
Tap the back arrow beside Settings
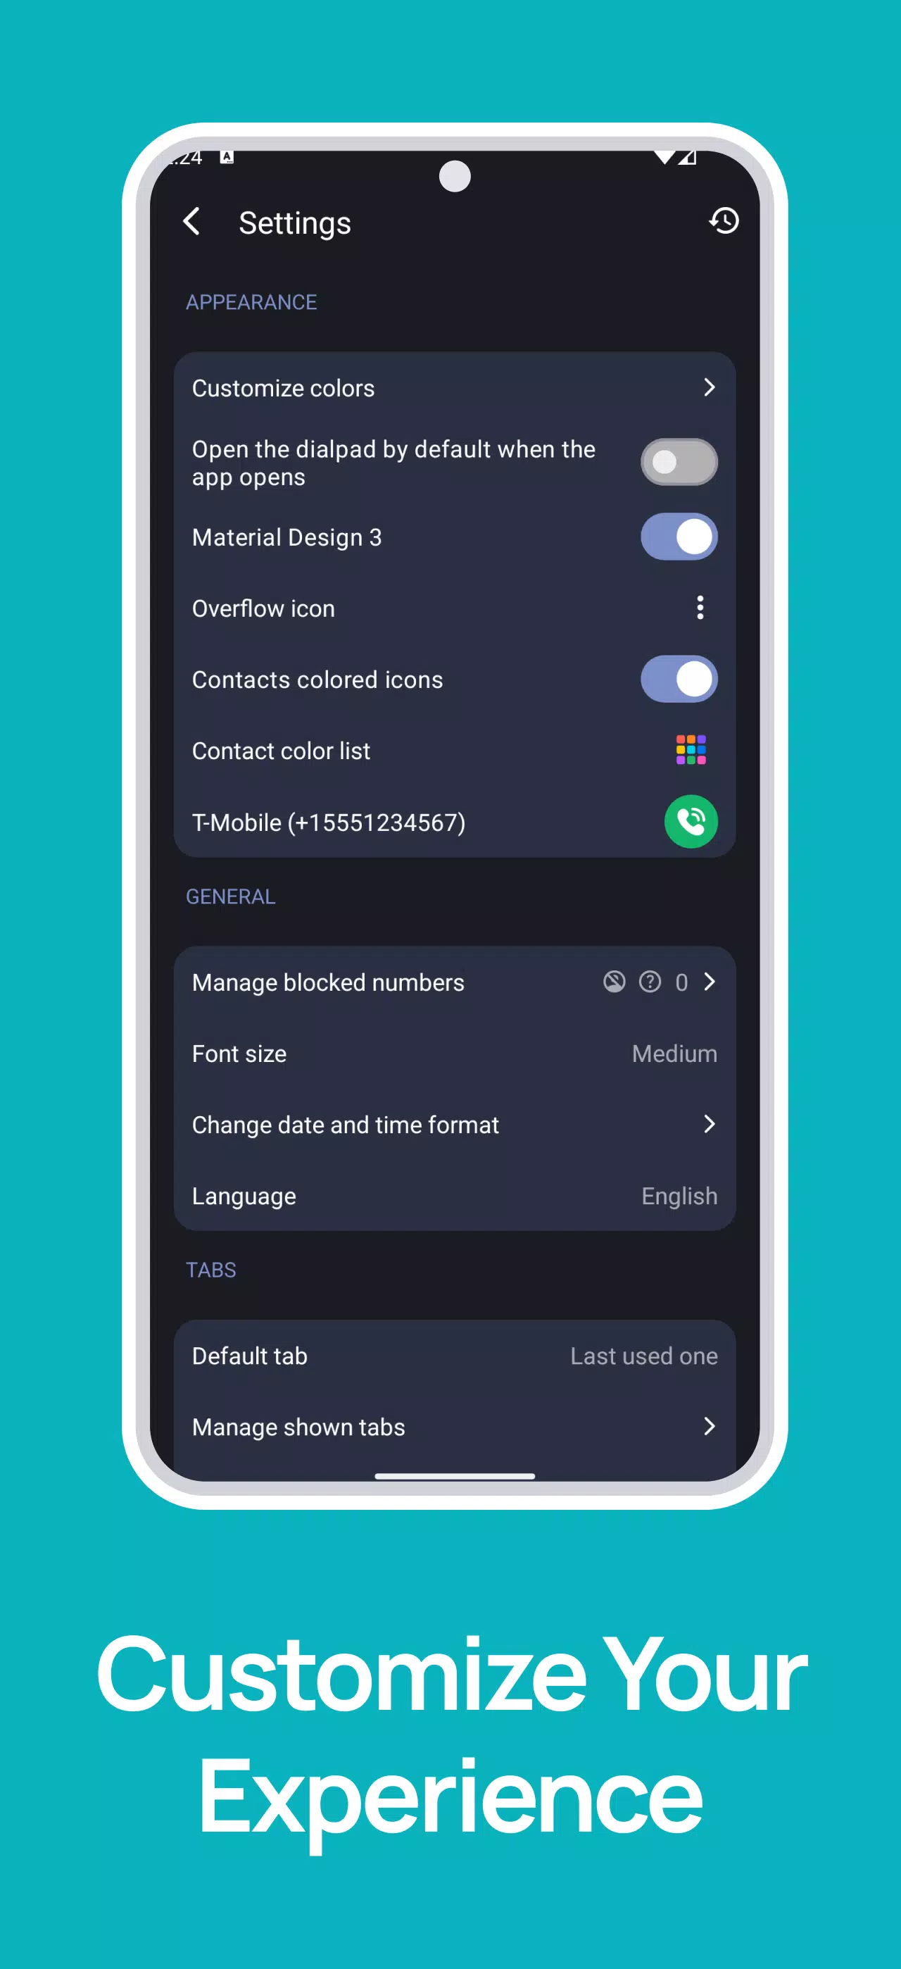tap(192, 222)
